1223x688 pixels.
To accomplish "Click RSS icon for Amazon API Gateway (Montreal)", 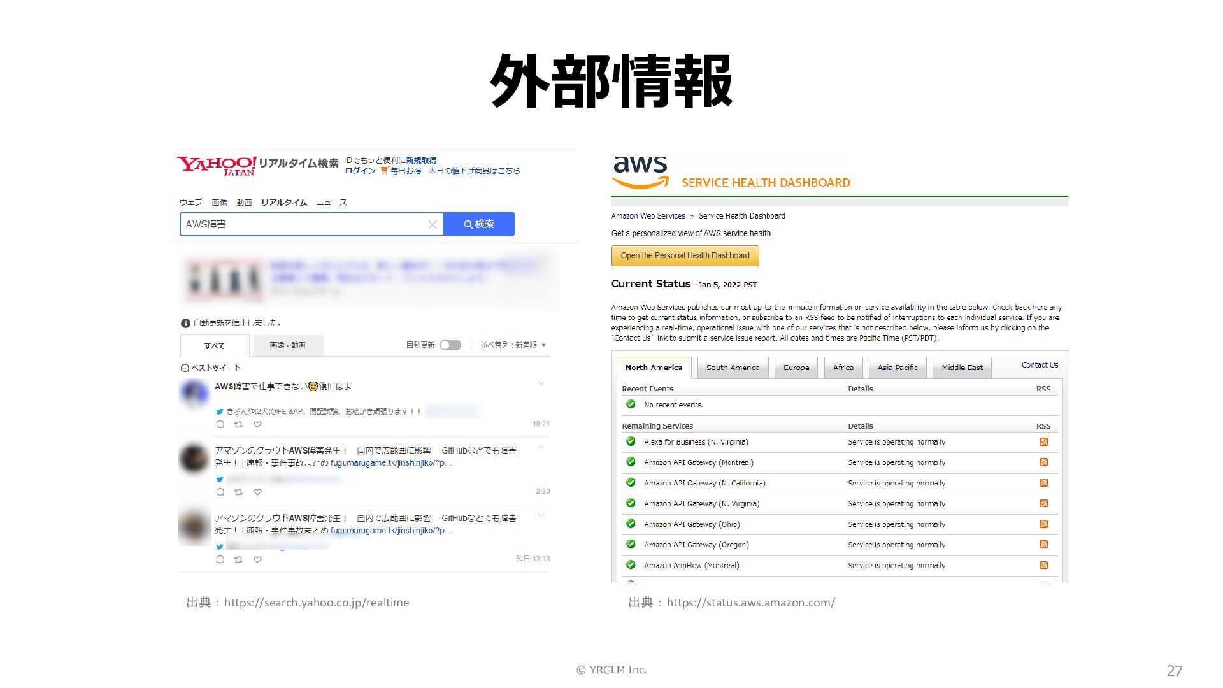I will click(1043, 462).
